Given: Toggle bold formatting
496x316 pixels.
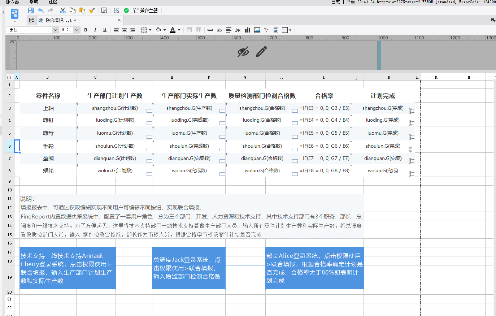Looking at the screenshot, I should pyautogui.click(x=86, y=30).
